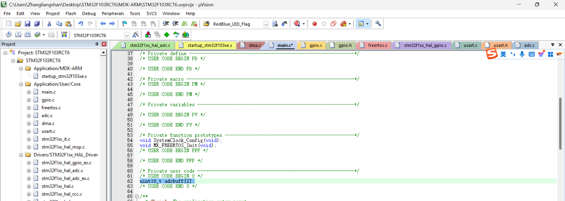Toggle Sogou IME English mode icon
565x201 pixels.
tap(503, 54)
